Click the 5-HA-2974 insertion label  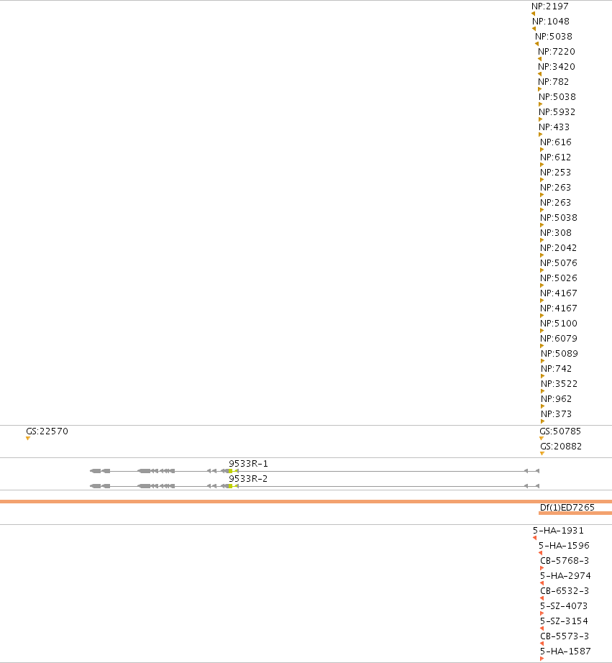point(566,576)
